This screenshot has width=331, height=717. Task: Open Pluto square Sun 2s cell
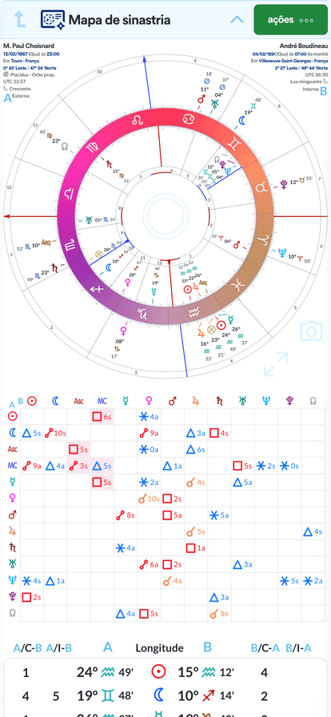coord(32,597)
